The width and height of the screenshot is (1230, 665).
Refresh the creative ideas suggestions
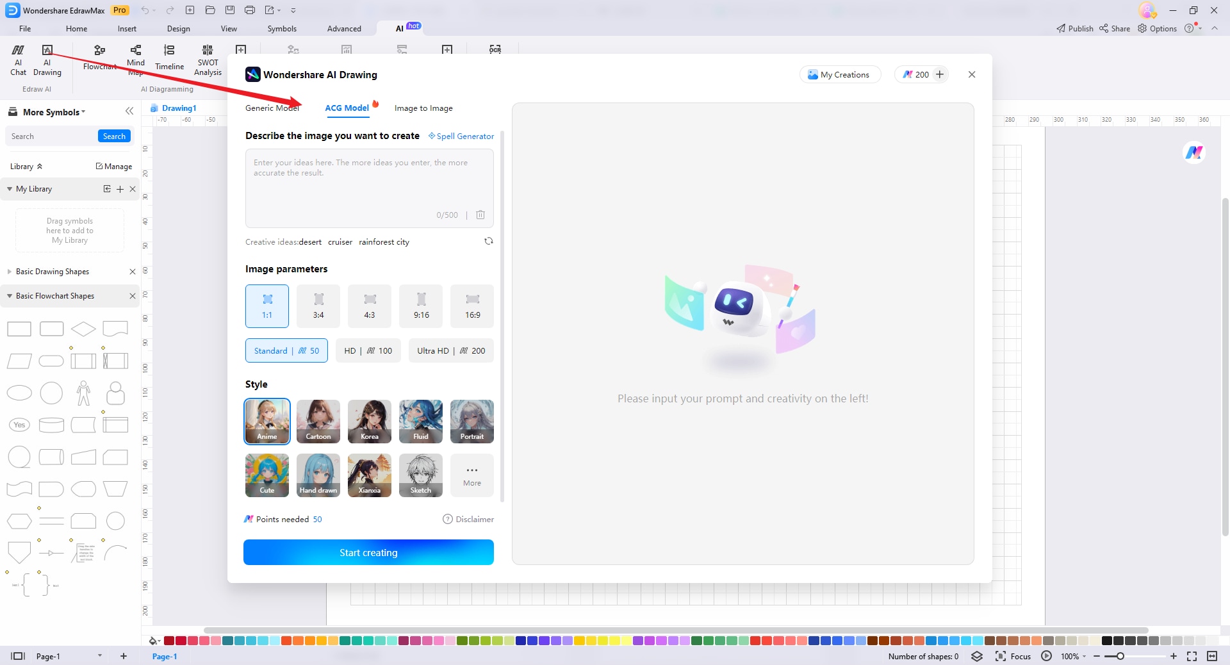pyautogui.click(x=489, y=242)
